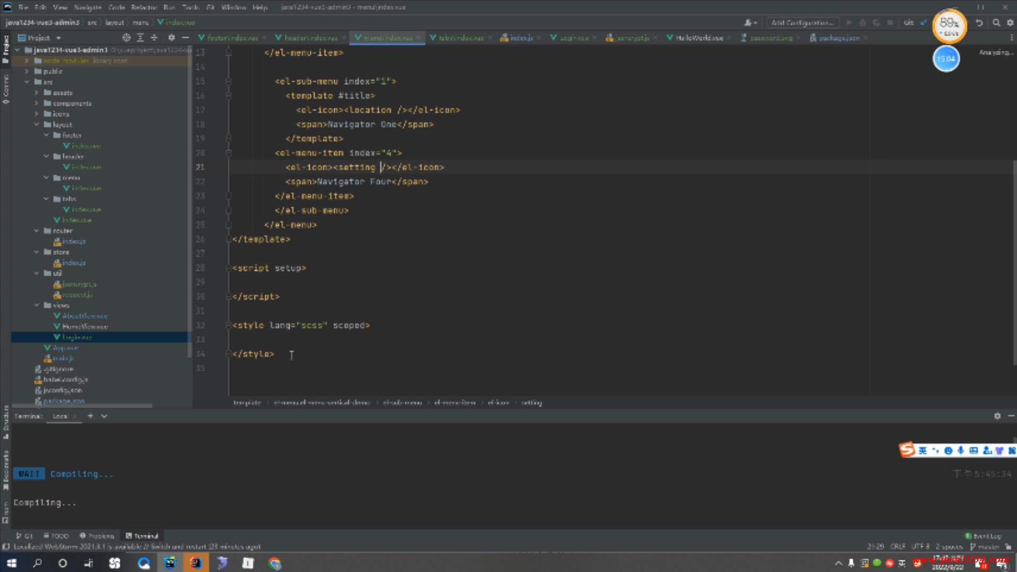The width and height of the screenshot is (1017, 572).
Task: Click the src breadcrumb in navigation bar
Action: pos(92,23)
